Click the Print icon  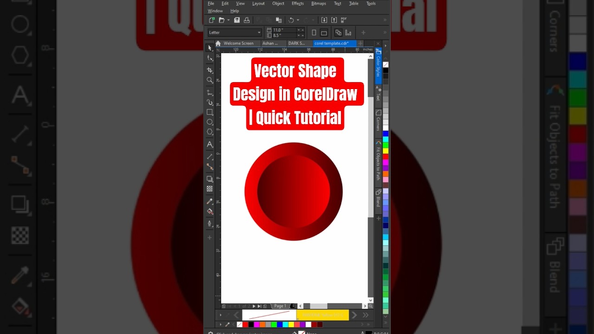coord(246,20)
